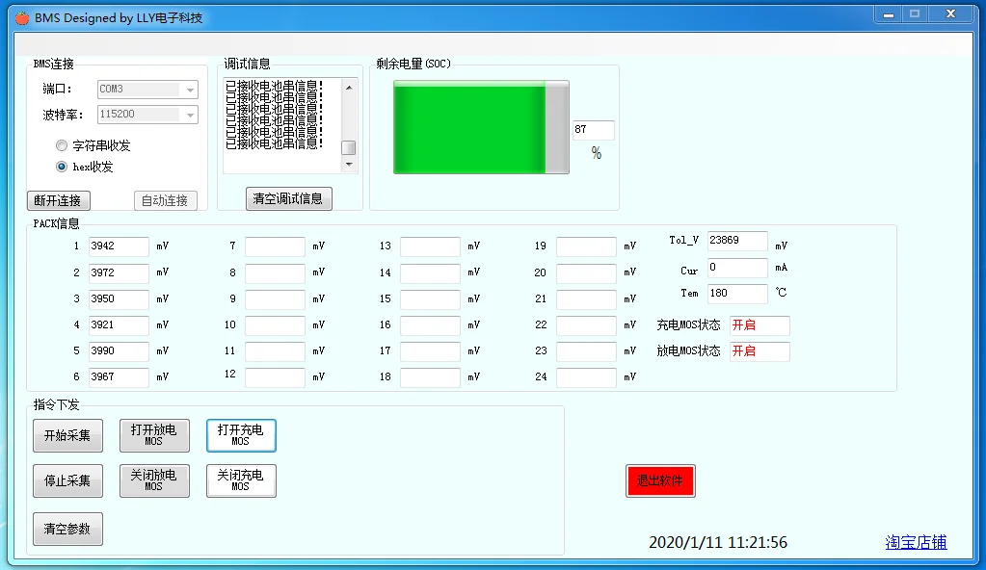Click the debug log scrollbar thumb

(x=348, y=147)
